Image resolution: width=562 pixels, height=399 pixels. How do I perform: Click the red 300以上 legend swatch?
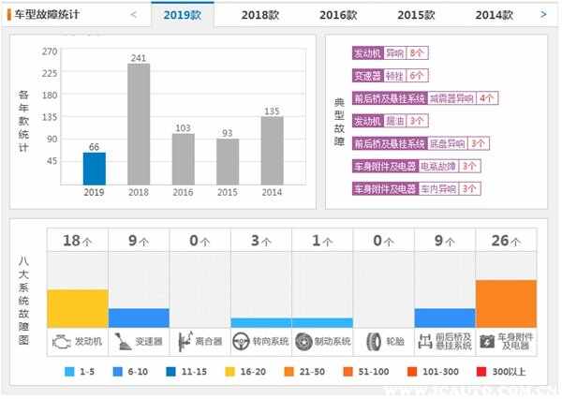coord(481,372)
